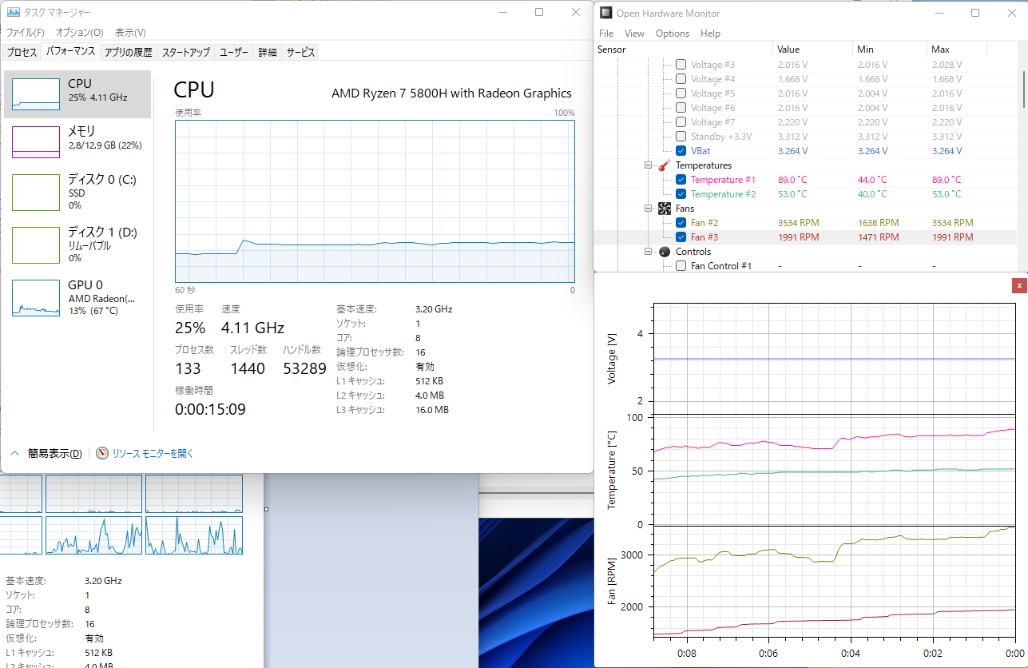Screen dimensions: 1028x668
Task: Click the Value column header
Action: [812, 50]
